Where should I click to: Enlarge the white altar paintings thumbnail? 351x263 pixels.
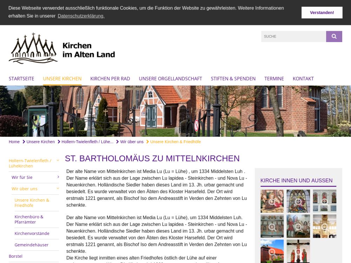click(324, 201)
